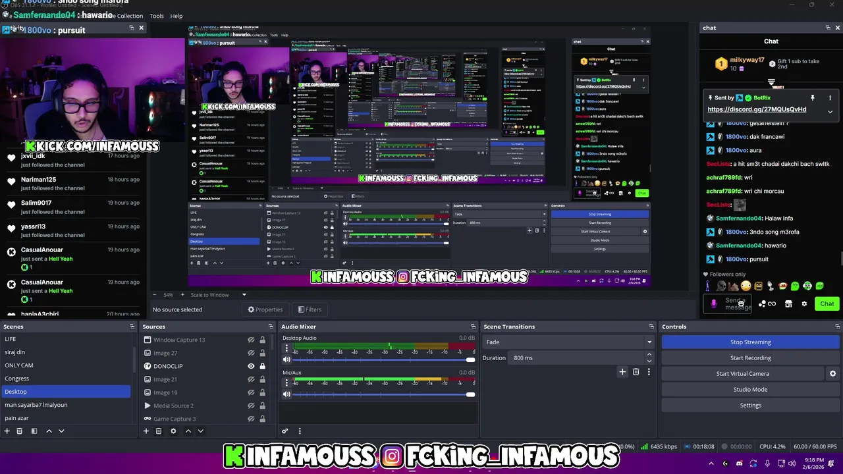843x474 pixels.
Task: Open Scale to Window dropdown
Action: [x=219, y=295]
